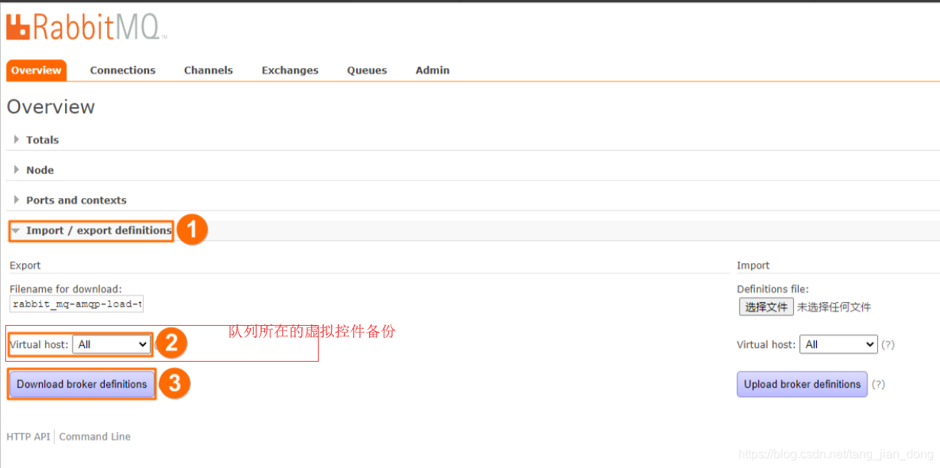Expand the Totals section

(42, 140)
